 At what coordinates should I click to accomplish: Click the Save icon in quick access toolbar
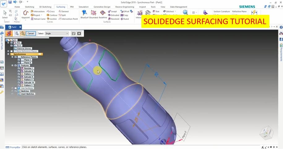[x=10, y=2]
